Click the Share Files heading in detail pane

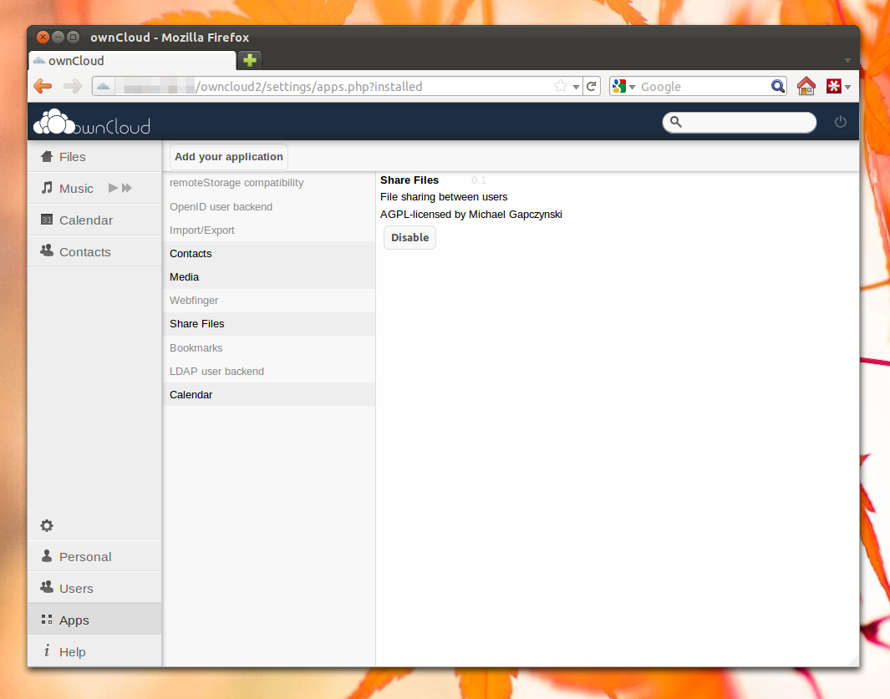point(409,180)
